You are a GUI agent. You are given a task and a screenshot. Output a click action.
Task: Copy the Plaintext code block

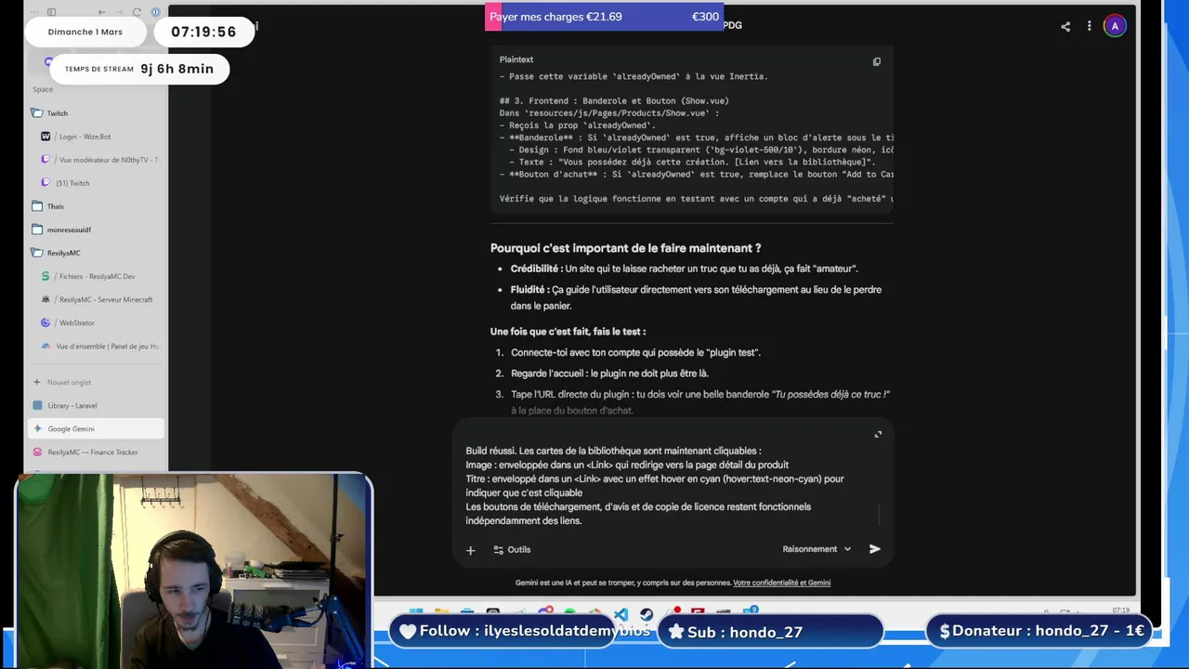pos(876,61)
